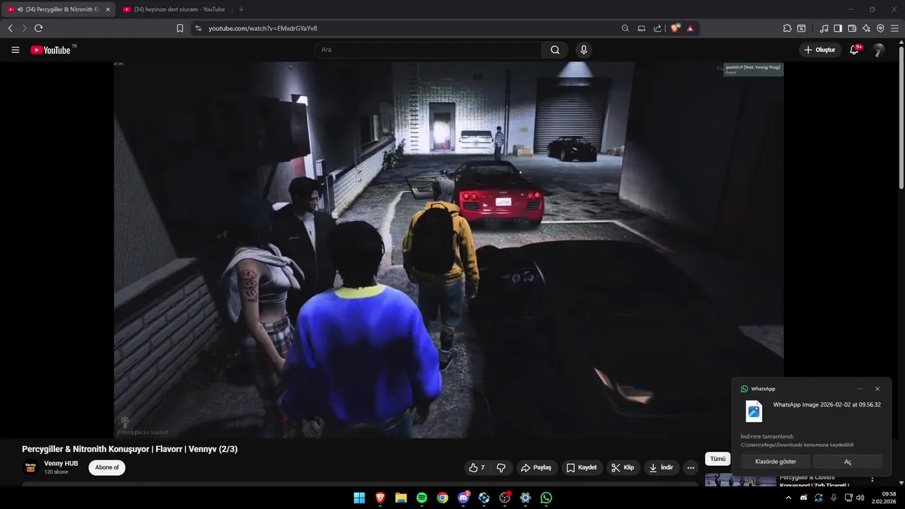
Task: Open the Windows Start menu
Action: coord(359,498)
